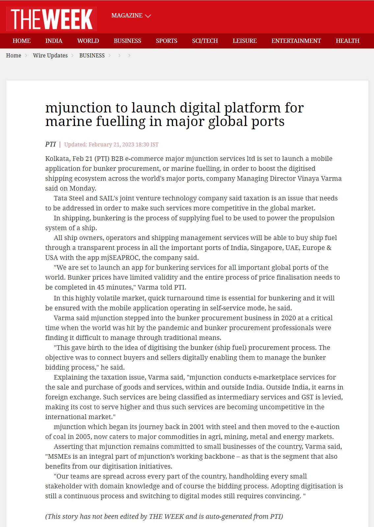Click the Home breadcrumb link

[13, 55]
